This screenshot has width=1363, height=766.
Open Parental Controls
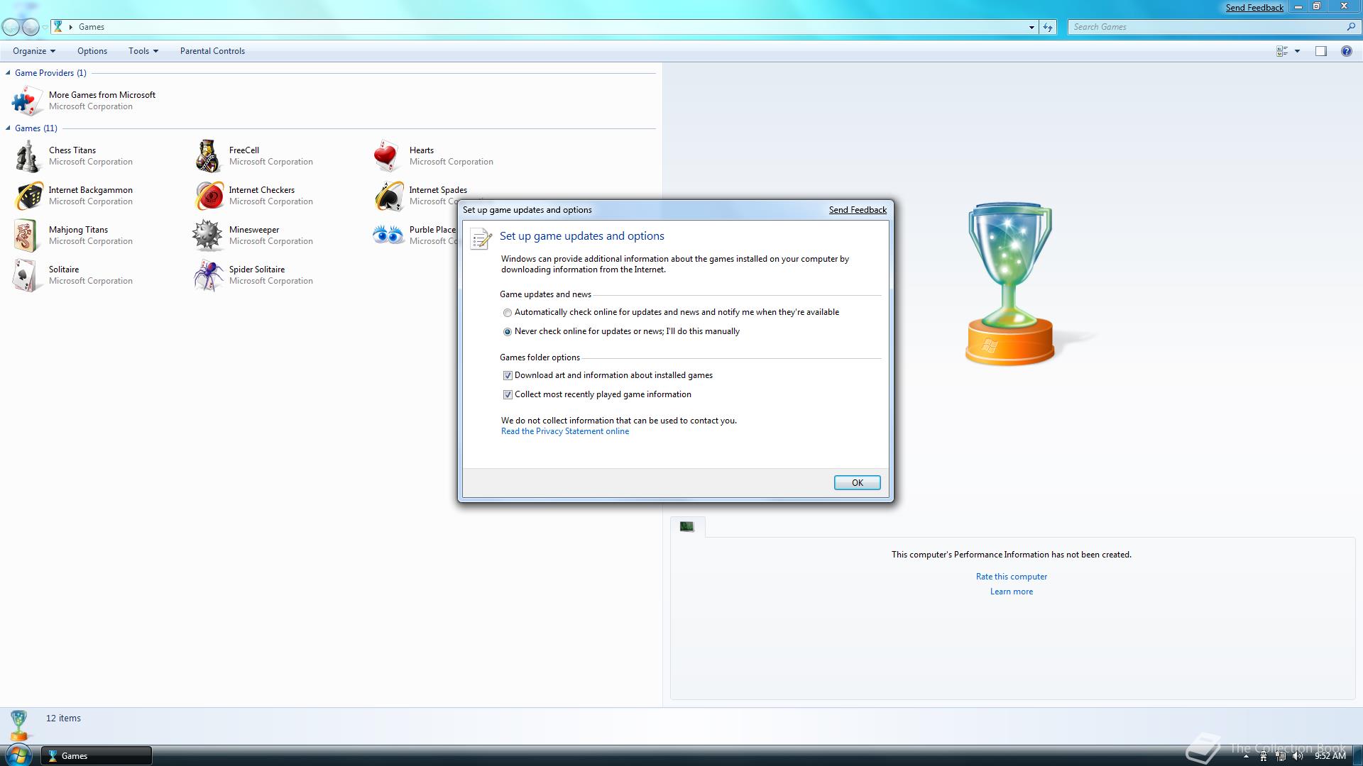(212, 51)
